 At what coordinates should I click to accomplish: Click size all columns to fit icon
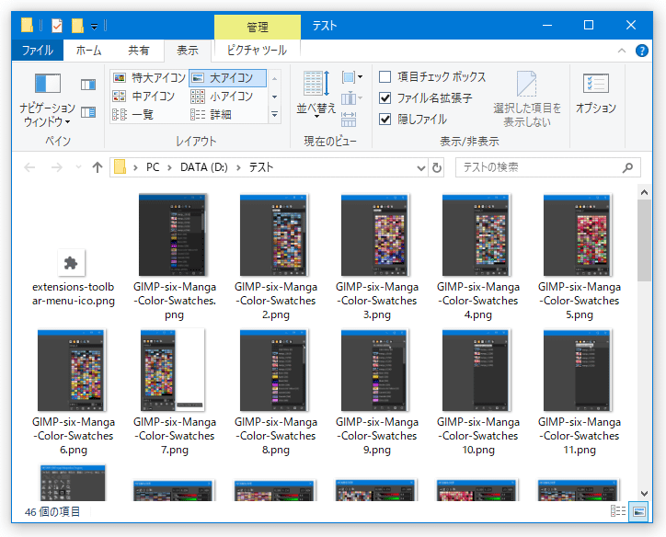pos(349,120)
